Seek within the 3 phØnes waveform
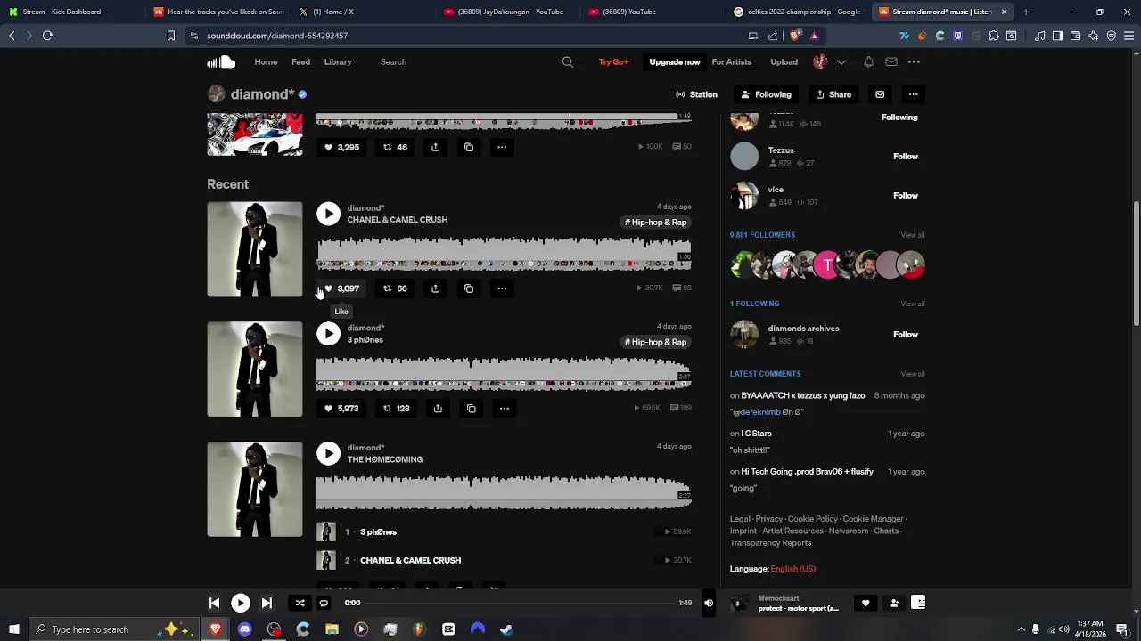This screenshot has width=1141, height=641. 504,374
